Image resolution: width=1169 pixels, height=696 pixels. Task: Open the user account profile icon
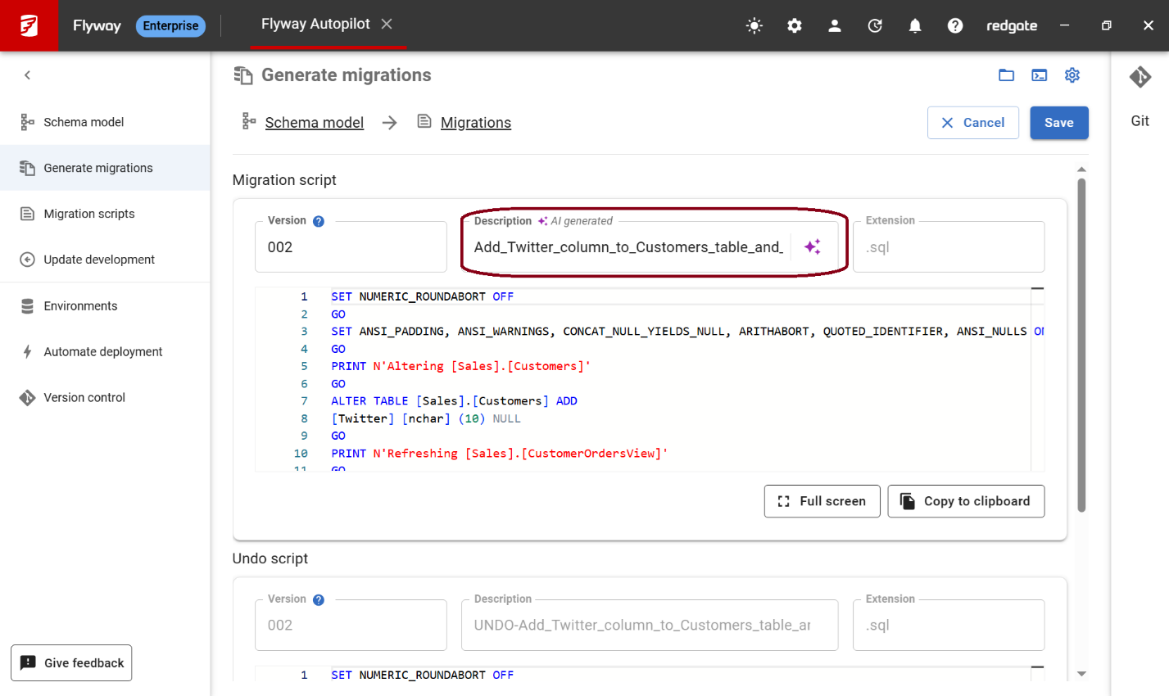point(835,25)
